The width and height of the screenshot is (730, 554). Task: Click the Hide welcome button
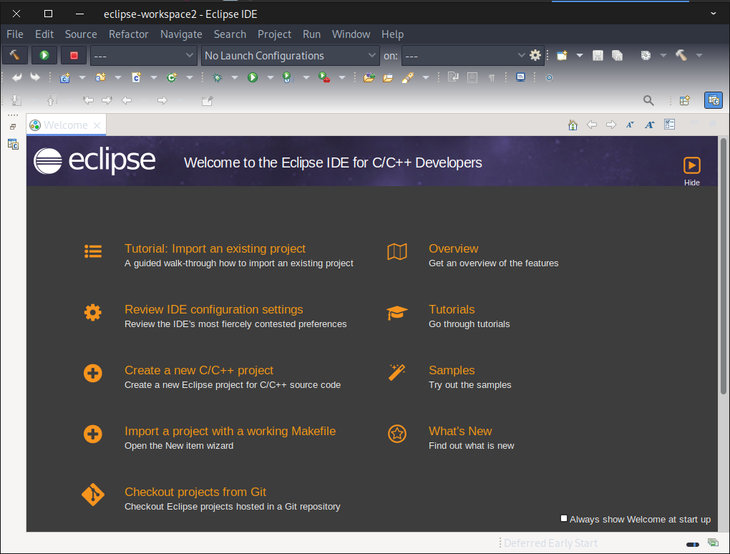coord(692,171)
